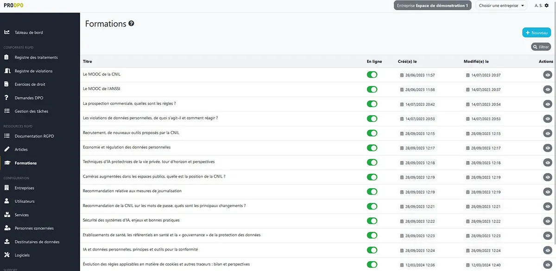
Task: Toggle online status for Le MOOC de l'ANSSI
Action: [372, 89]
